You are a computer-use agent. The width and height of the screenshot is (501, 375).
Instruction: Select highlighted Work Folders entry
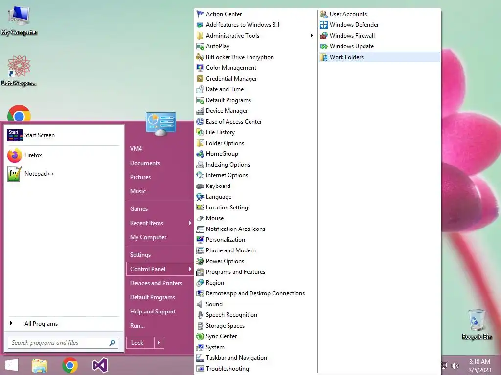pyautogui.click(x=379, y=57)
